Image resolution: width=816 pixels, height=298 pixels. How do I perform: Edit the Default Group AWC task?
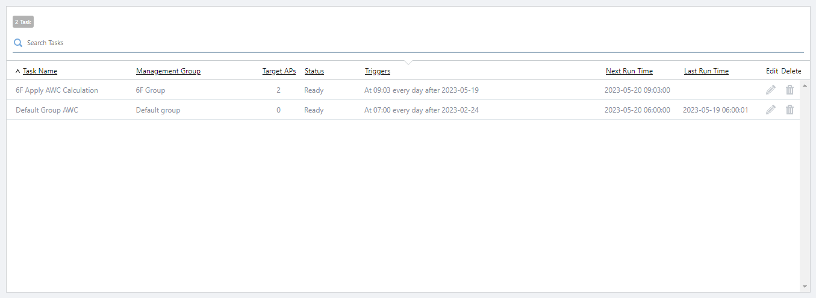click(770, 110)
